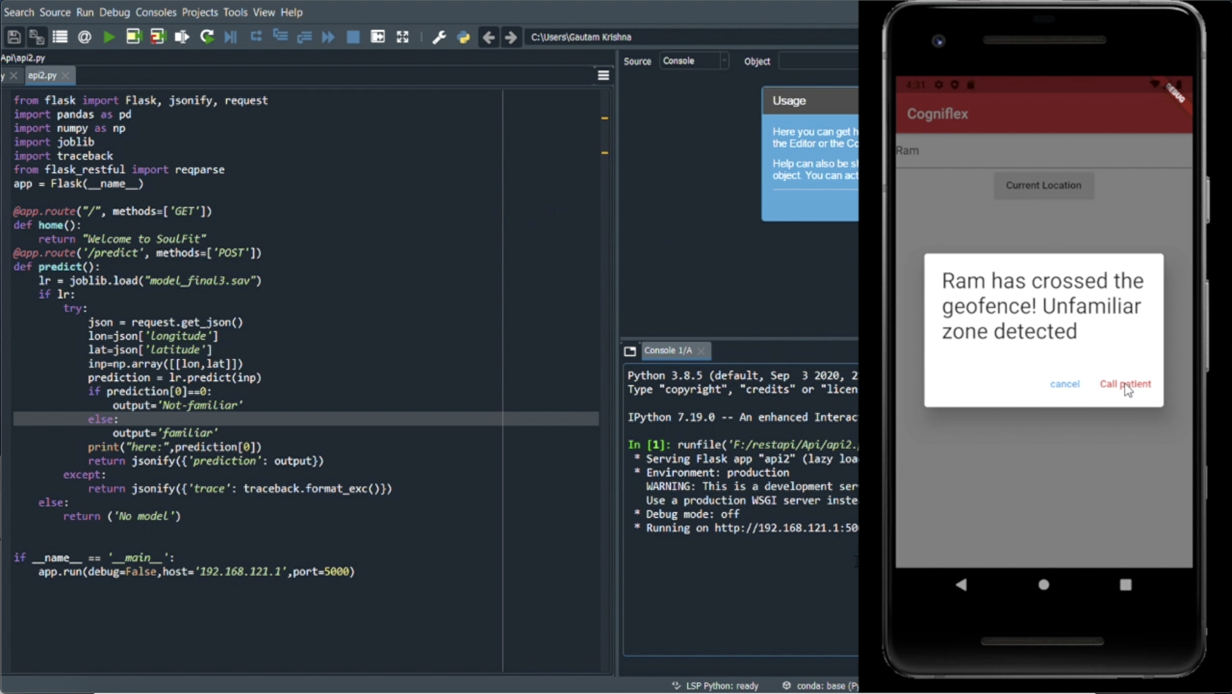Image resolution: width=1232 pixels, height=694 pixels.
Task: Open editor options hamburger menu
Action: click(603, 76)
